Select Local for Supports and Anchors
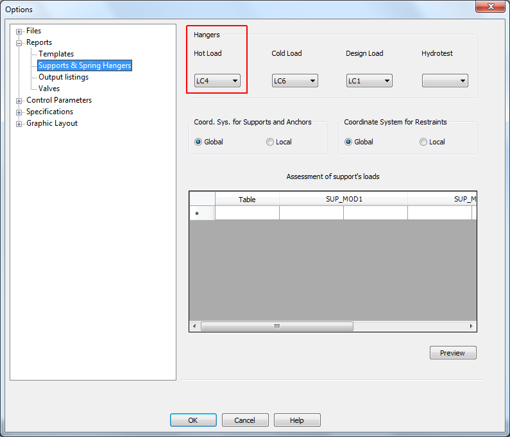 [x=270, y=142]
